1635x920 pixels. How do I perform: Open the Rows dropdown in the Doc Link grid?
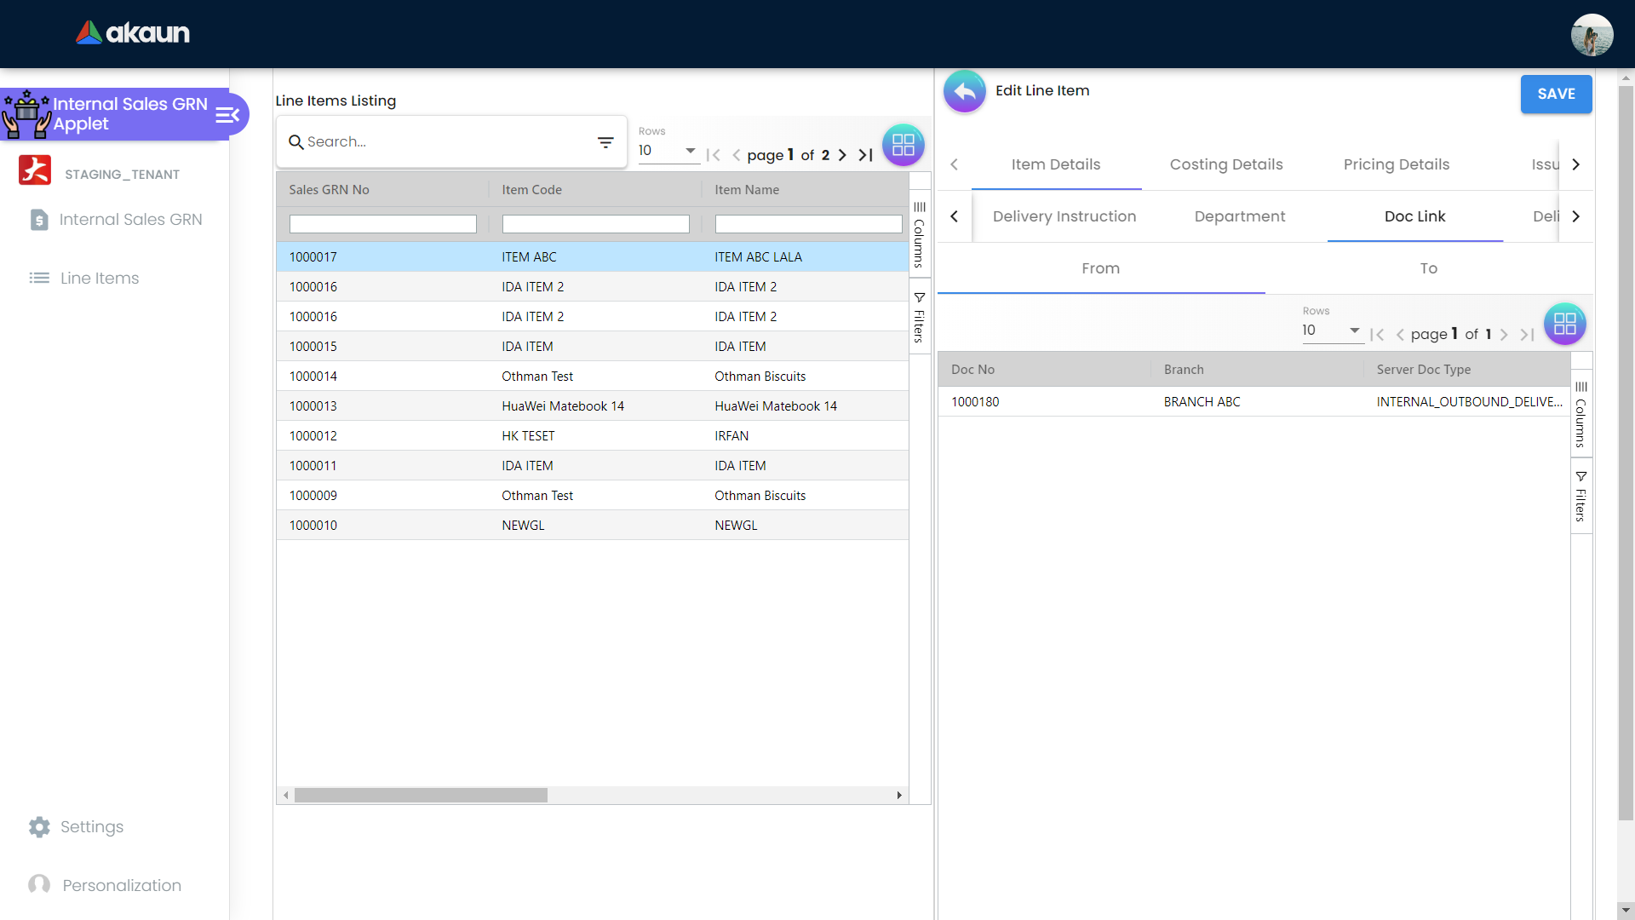point(1332,331)
